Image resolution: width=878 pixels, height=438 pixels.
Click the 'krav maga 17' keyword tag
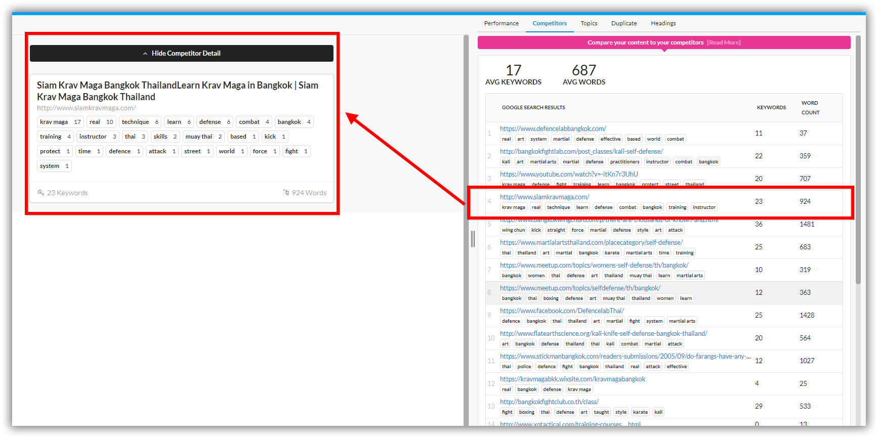coord(60,122)
